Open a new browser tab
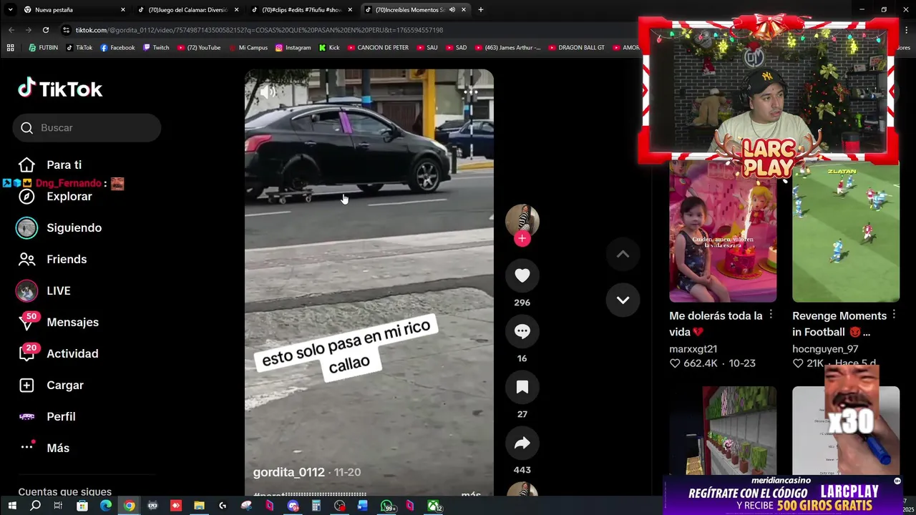Image resolution: width=916 pixels, height=515 pixels. pos(480,10)
